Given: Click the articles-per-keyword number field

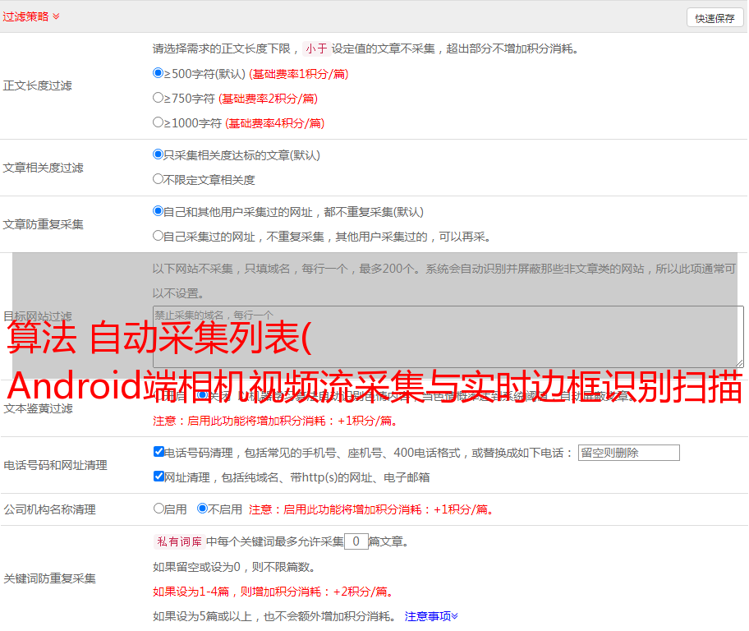Looking at the screenshot, I should (x=356, y=541).
